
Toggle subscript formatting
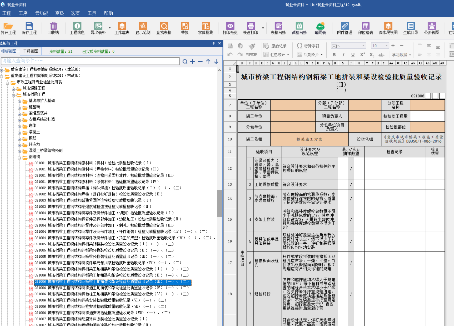tap(372, 55)
